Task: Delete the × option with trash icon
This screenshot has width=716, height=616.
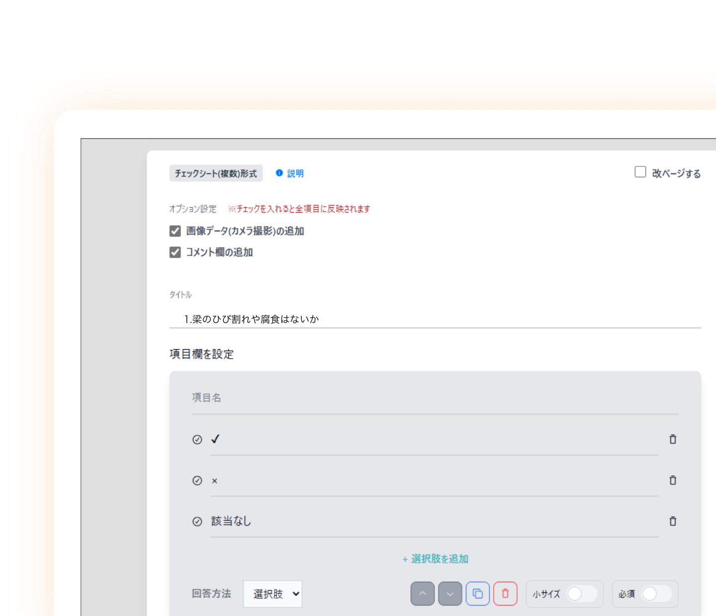Action: point(673,480)
